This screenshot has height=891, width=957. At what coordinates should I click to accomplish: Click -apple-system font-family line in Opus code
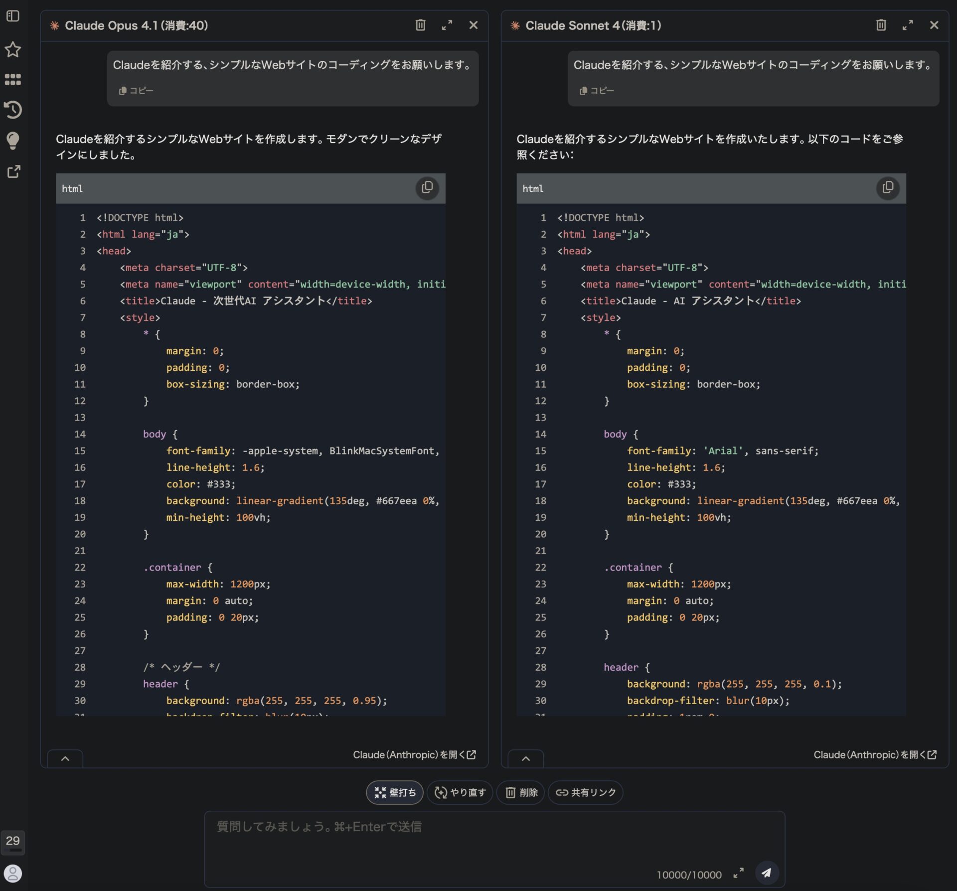[x=303, y=451]
